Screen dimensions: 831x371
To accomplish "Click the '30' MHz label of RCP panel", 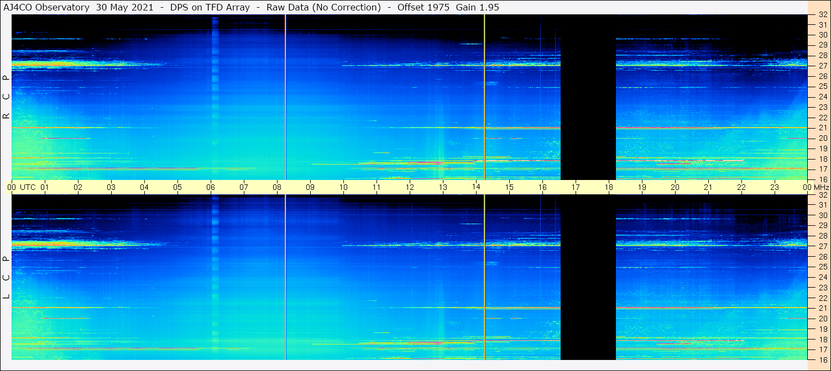I will (823, 35).
